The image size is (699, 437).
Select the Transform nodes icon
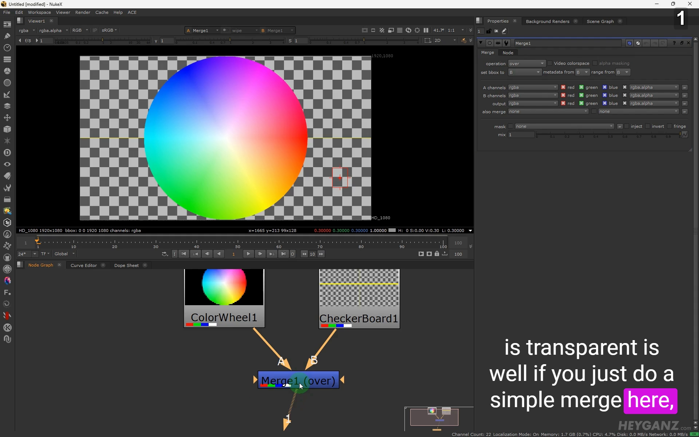click(x=7, y=118)
